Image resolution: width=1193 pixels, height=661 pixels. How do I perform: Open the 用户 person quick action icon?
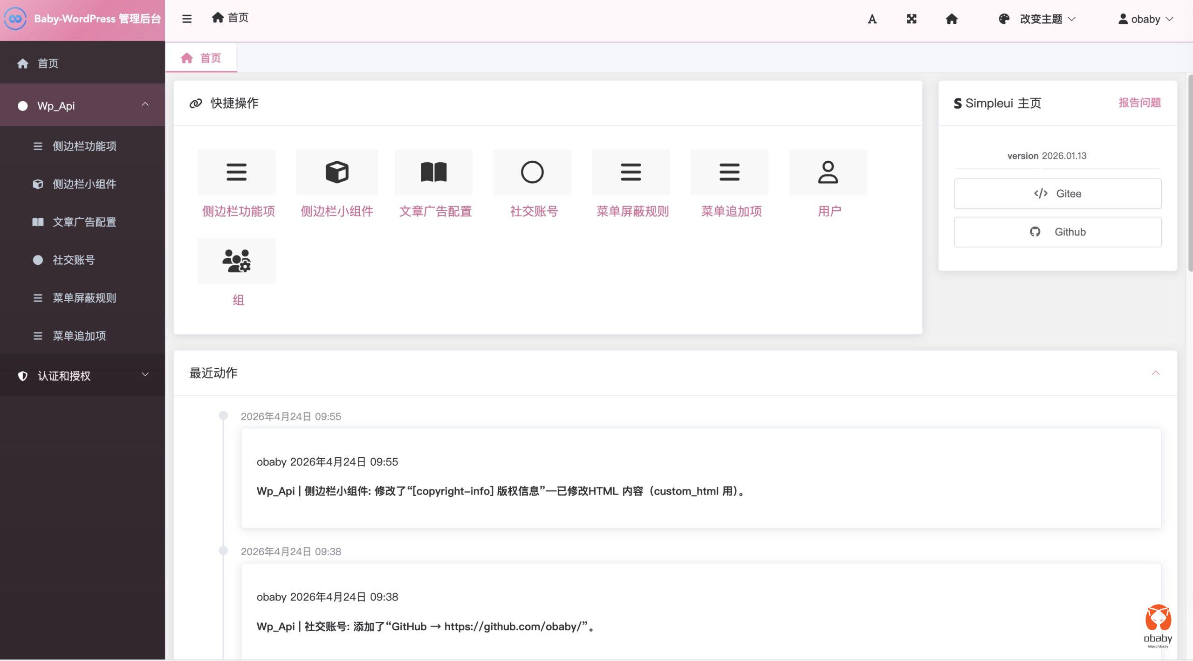point(828,172)
